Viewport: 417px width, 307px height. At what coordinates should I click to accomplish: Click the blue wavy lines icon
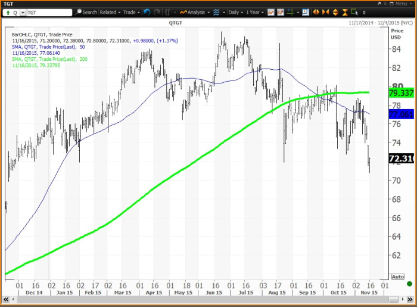click(x=216, y=13)
